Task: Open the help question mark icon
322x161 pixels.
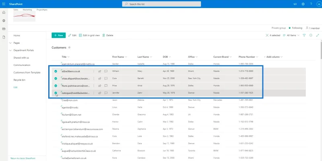Action: [x=311, y=4]
